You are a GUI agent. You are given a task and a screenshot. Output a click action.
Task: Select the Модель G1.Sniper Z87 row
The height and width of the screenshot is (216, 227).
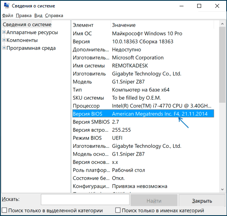coord(143,82)
